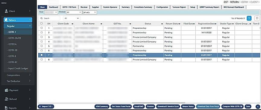Open the Turnover Report tab

tap(179, 7)
